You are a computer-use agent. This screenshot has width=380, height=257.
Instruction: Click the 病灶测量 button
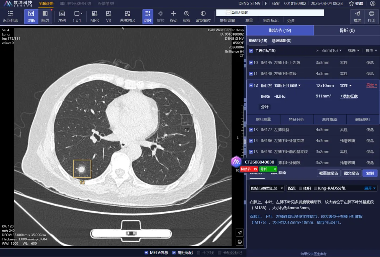click(263, 120)
